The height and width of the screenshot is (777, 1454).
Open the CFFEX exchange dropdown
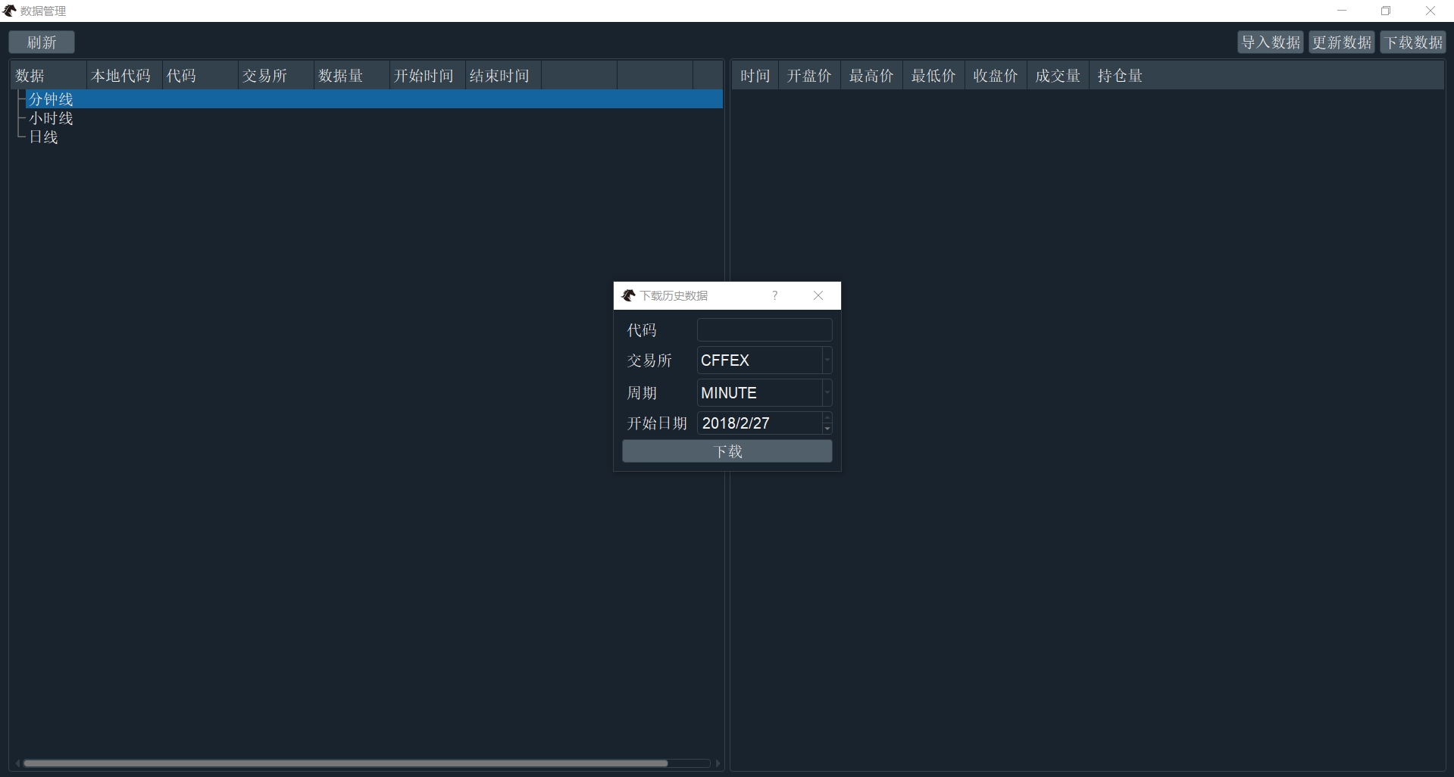point(827,360)
